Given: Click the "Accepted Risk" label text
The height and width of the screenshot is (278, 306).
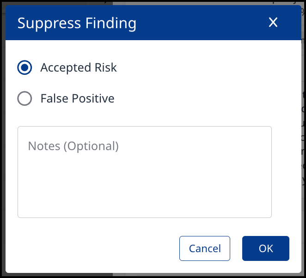Looking at the screenshot, I should (79, 68).
